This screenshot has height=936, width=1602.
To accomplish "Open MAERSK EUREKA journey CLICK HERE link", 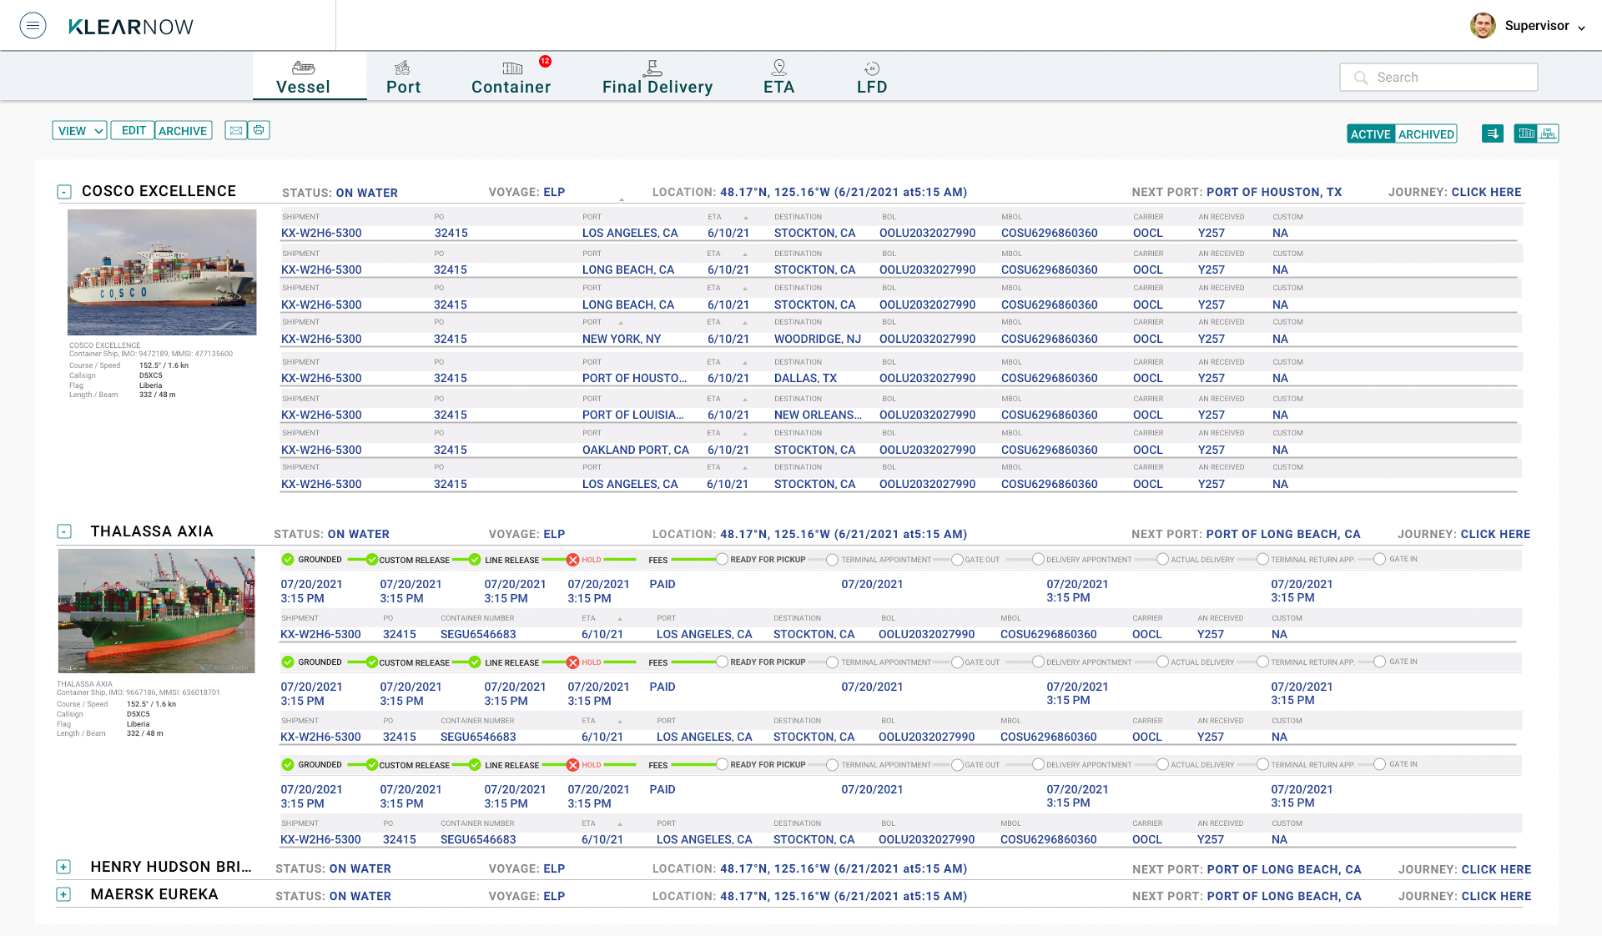I will [1496, 896].
